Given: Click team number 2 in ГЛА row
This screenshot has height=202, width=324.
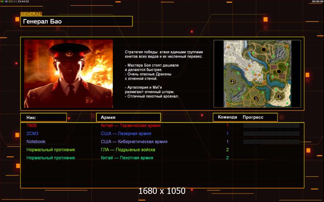Looking at the screenshot, I should click(x=227, y=149).
